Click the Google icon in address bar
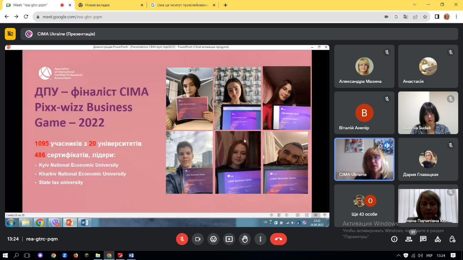The width and height of the screenshot is (463, 260). [396, 17]
